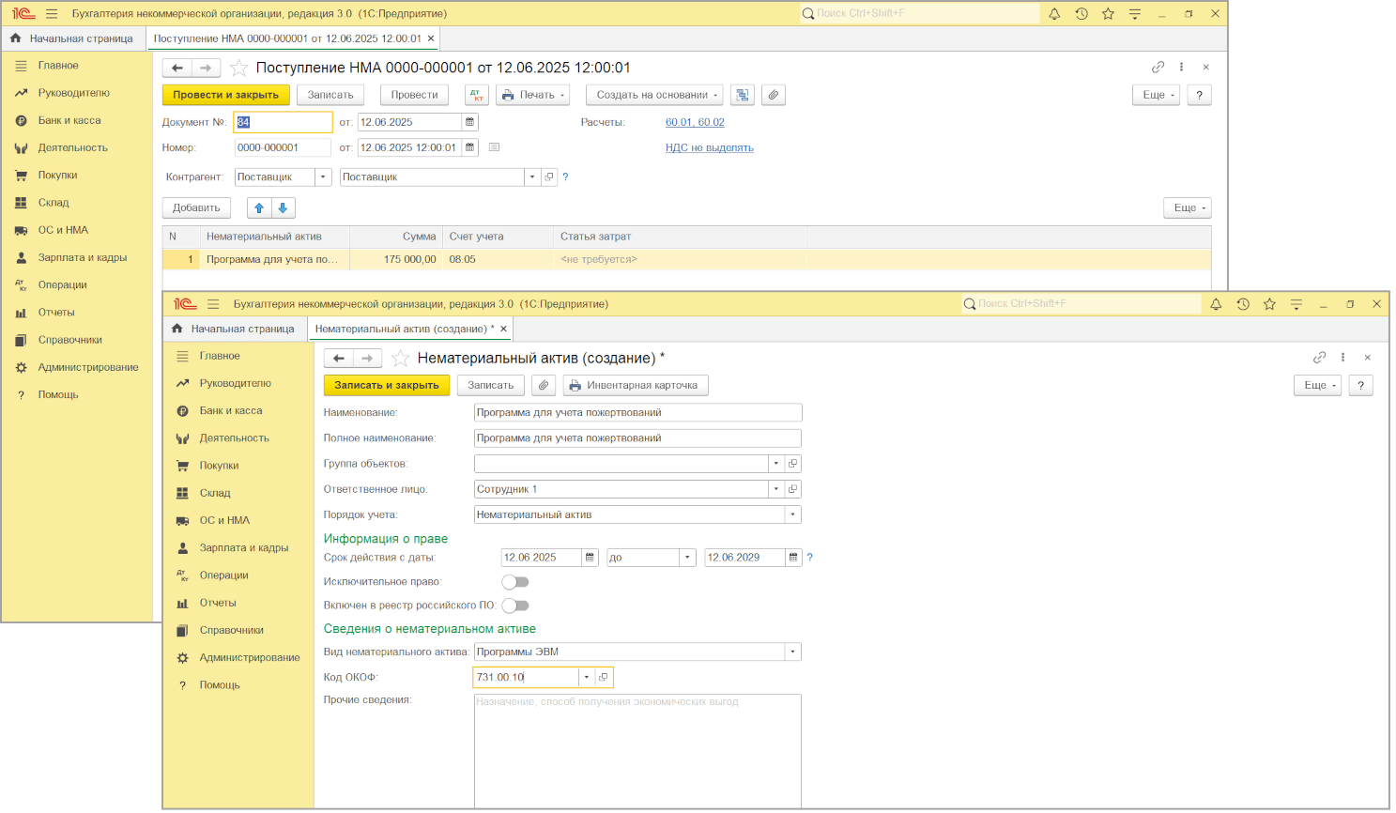Click the Дт/Кт postings icon in Поступление НМА toolbar

point(477,95)
